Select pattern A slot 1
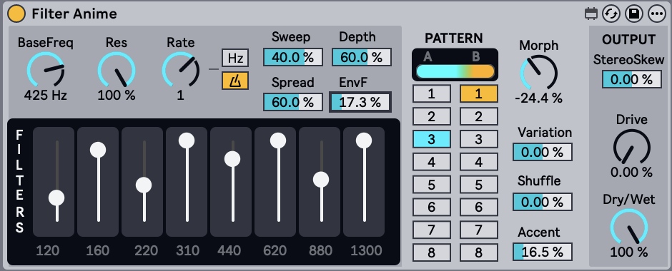The image size is (672, 271). (432, 93)
